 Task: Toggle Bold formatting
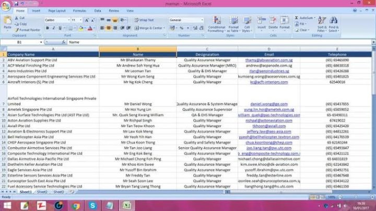[46, 28]
